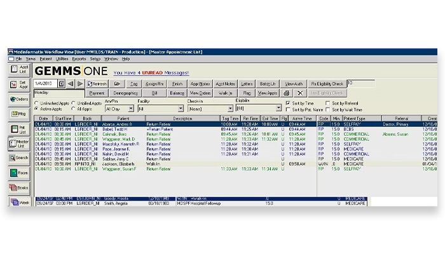The width and height of the screenshot is (445, 254).
Task: Enable Sort by Referral checkbox
Action: 328,103
